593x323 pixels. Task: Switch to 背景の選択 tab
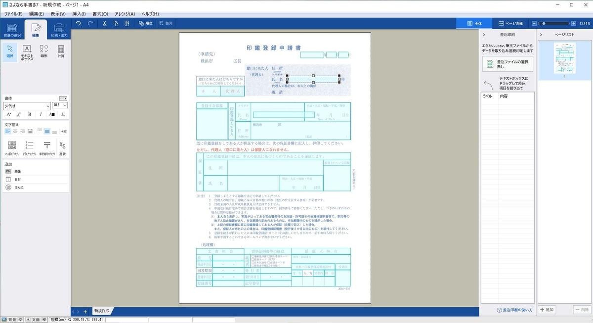coord(12,30)
